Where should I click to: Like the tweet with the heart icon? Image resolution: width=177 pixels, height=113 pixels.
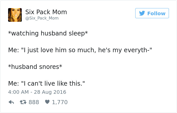(x=47, y=102)
